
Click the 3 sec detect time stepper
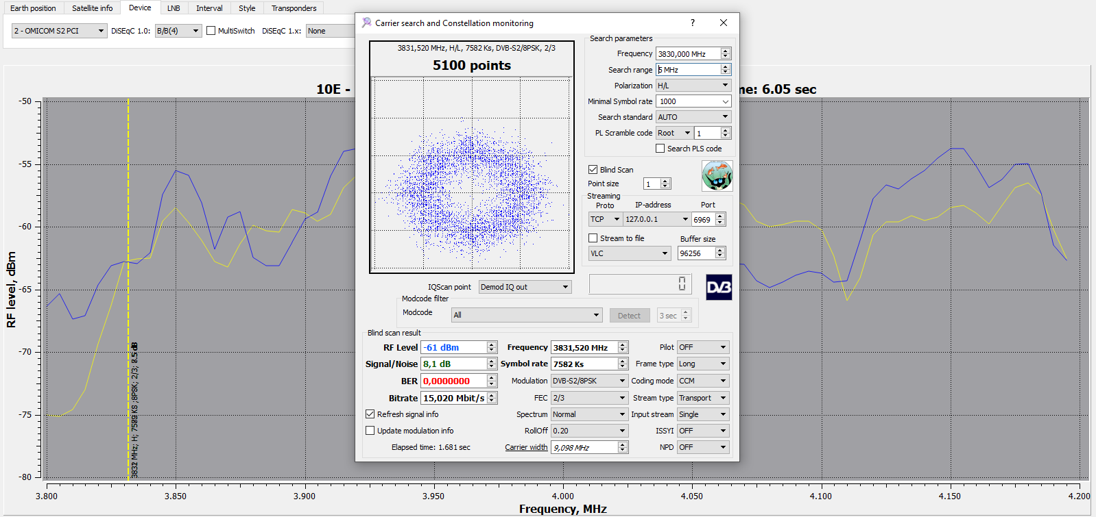tap(685, 316)
